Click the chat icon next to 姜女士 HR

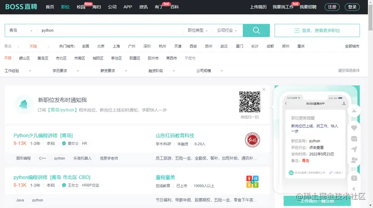pyautogui.click(x=64, y=143)
